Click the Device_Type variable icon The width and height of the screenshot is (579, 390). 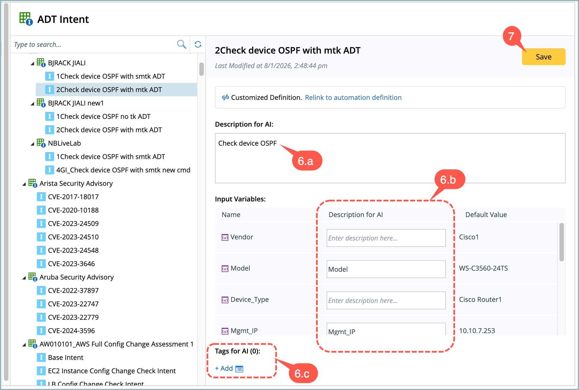[x=225, y=300]
